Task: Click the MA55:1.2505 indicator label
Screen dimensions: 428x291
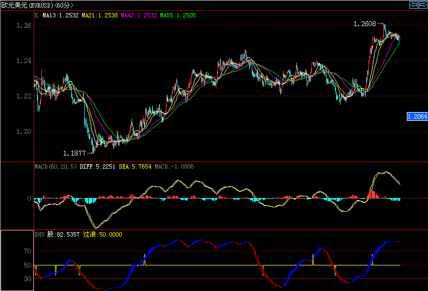Action: (x=178, y=15)
